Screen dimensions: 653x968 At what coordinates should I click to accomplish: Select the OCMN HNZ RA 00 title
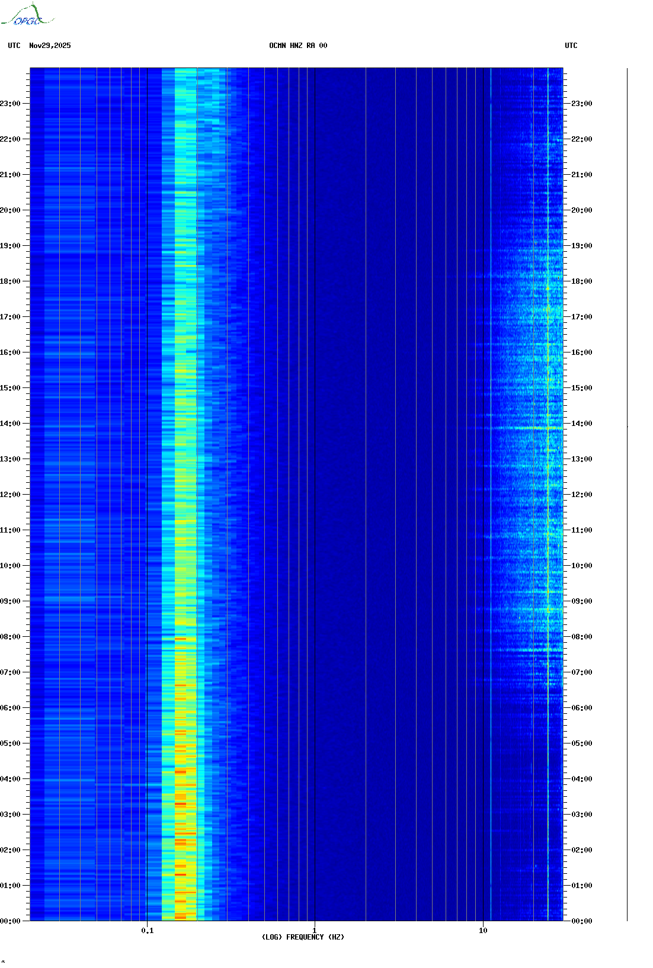tap(298, 46)
